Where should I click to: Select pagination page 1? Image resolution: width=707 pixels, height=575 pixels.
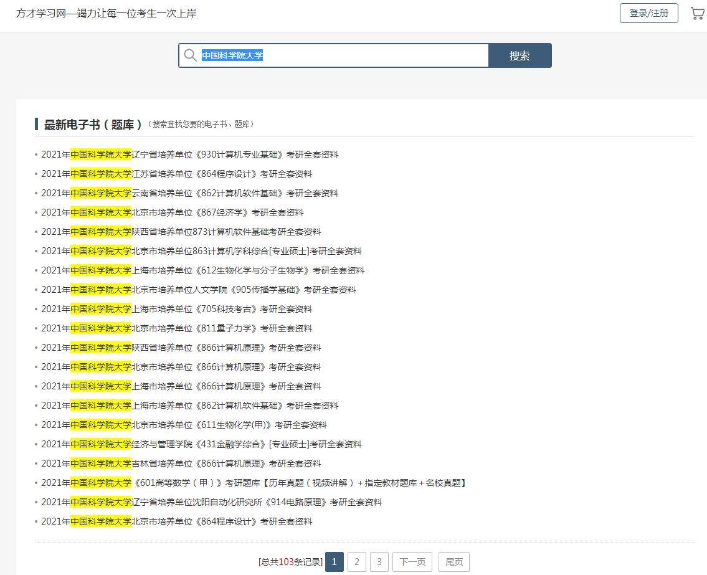coord(334,562)
